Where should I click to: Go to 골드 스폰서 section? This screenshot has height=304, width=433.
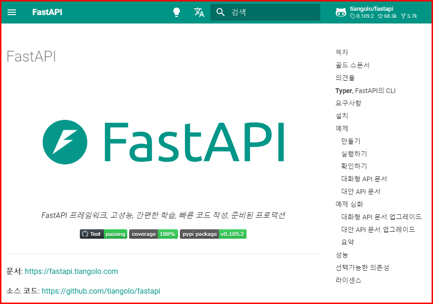352,65
